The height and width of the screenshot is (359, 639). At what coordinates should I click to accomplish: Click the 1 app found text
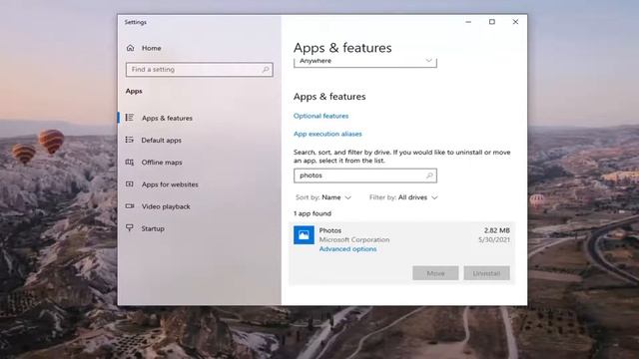tap(313, 213)
